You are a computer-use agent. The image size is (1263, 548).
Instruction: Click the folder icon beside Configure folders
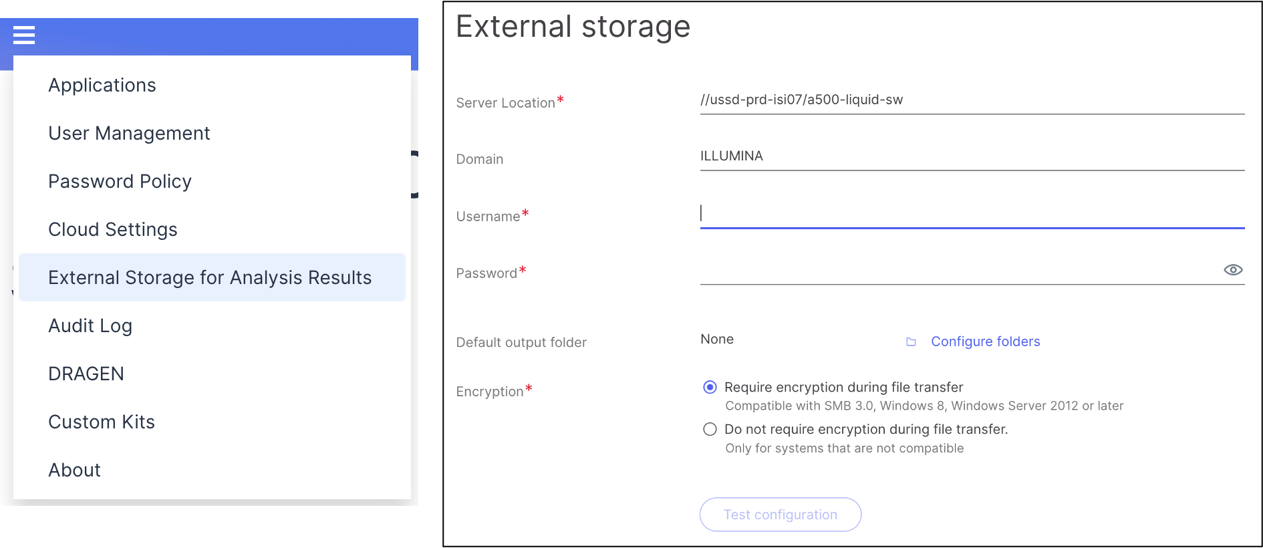click(911, 342)
